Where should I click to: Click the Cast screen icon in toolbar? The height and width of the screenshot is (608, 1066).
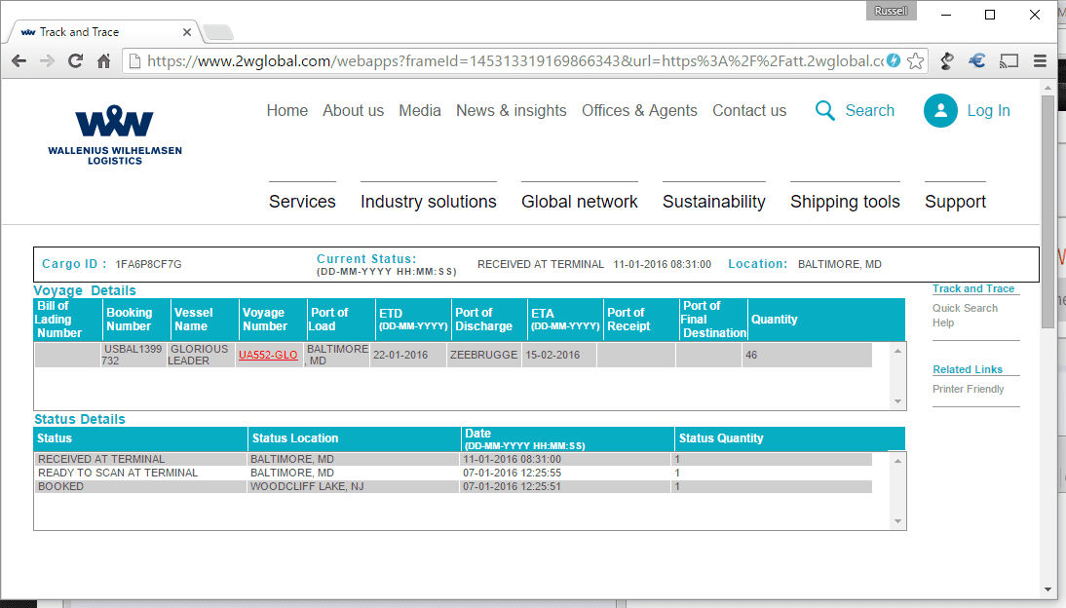click(x=1009, y=61)
